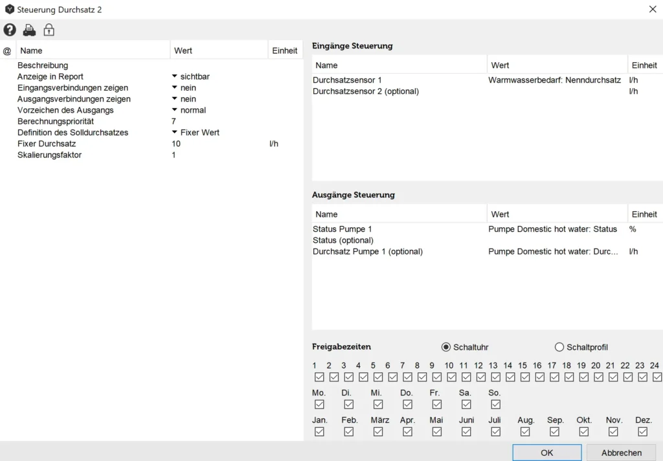Click the Beschreibung parameter name
663x461 pixels.
click(x=43, y=65)
